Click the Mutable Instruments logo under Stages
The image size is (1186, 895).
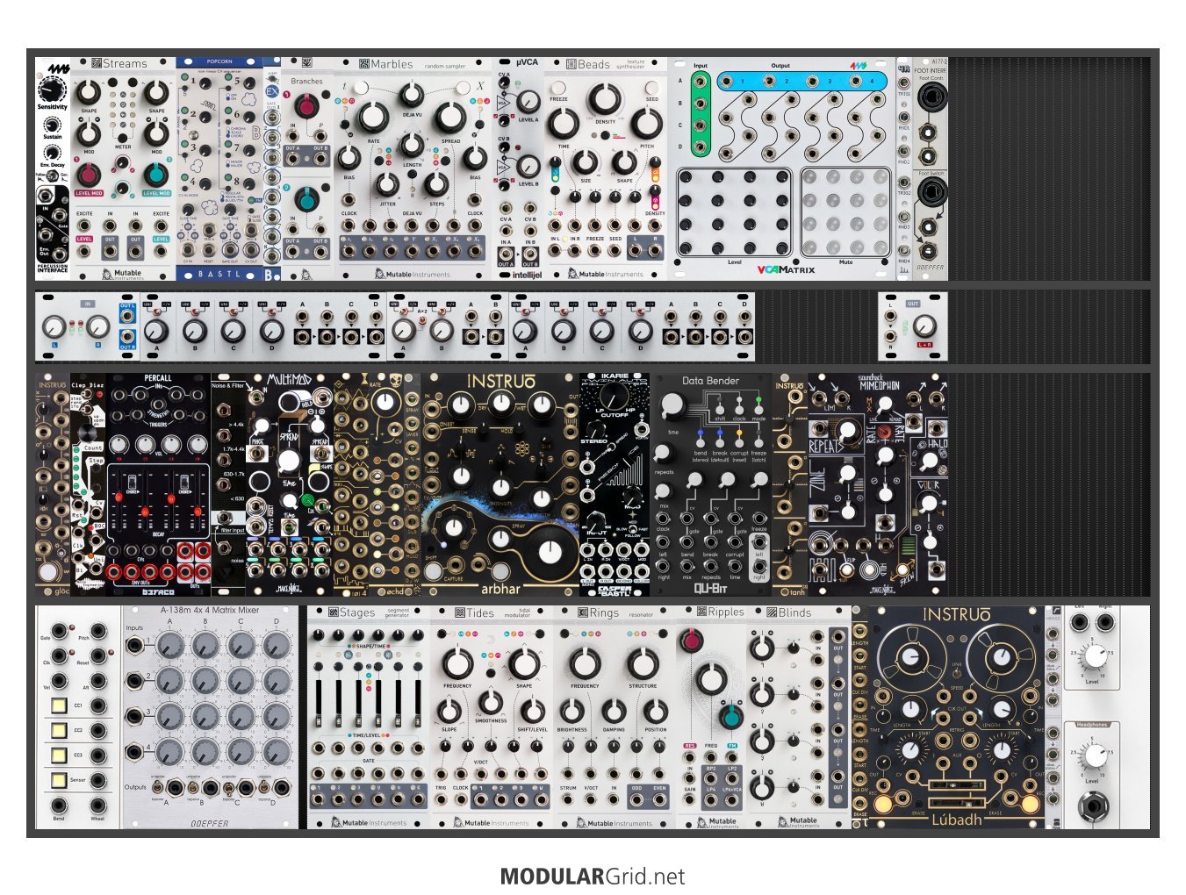point(369,823)
